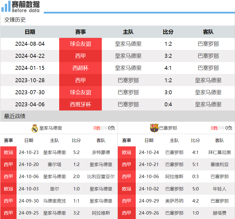Click the 欧冠 badge beside the 24-10-23 match
Viewport: 235px width, 219px height.
(8, 153)
